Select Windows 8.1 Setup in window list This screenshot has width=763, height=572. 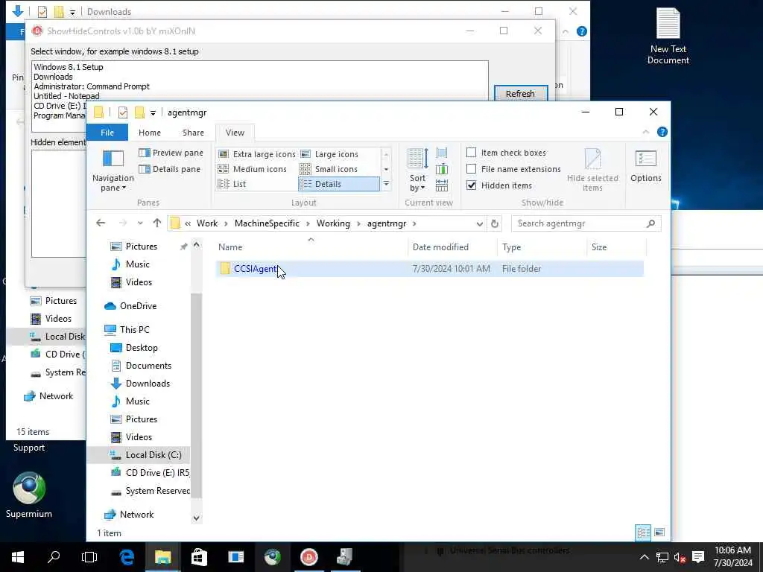click(68, 67)
